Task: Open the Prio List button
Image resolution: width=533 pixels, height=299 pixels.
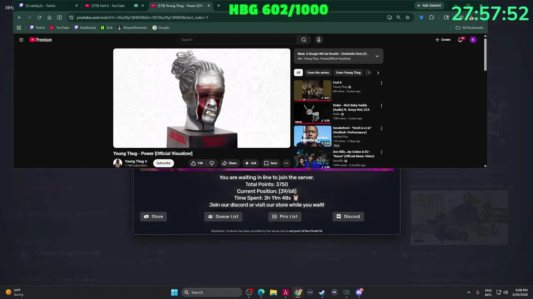Action: click(x=285, y=216)
